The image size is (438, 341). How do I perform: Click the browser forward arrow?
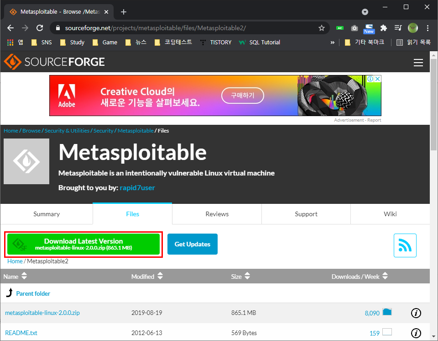(25, 28)
